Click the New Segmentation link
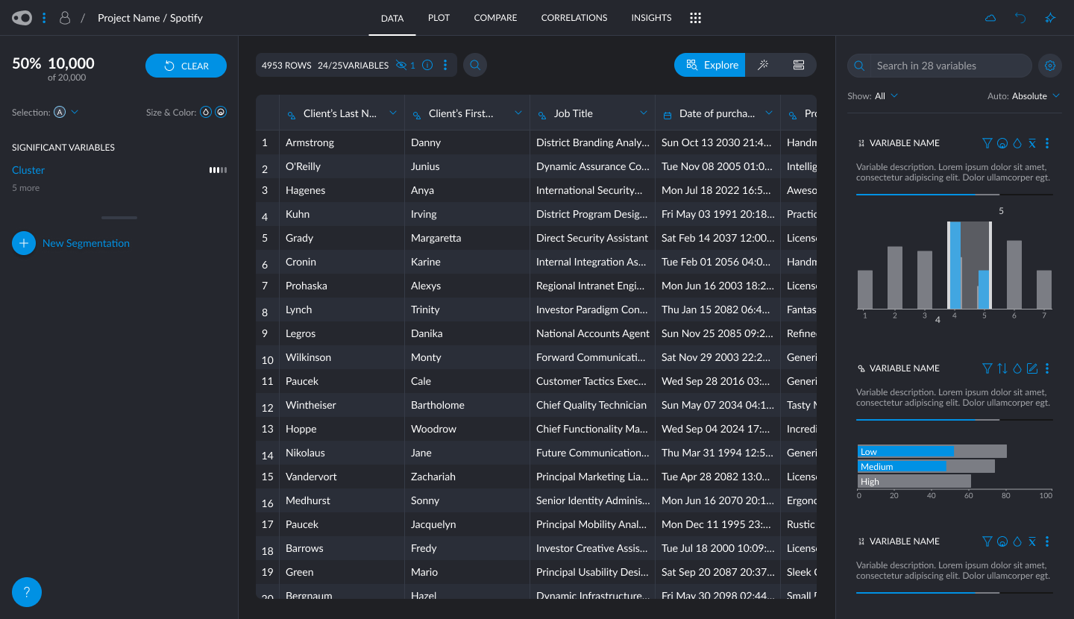 click(86, 243)
